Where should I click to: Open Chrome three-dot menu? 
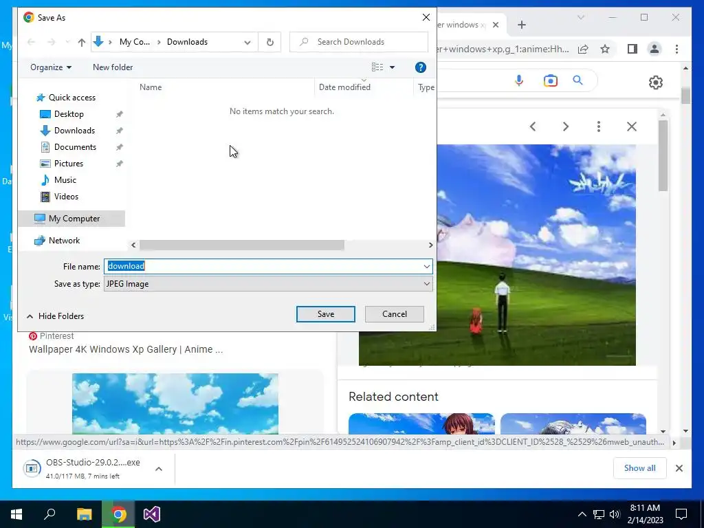coord(676,49)
